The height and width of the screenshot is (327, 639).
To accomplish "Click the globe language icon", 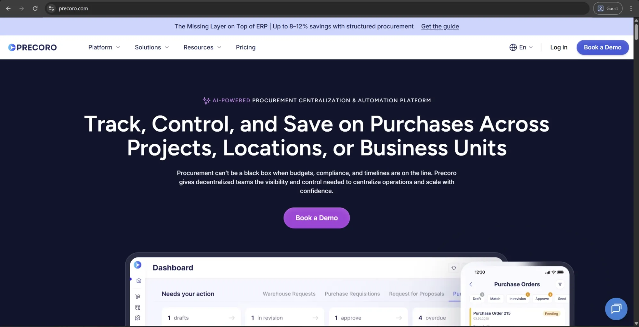I will (513, 47).
